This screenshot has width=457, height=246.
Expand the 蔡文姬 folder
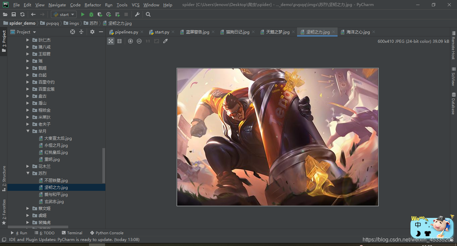28,209
